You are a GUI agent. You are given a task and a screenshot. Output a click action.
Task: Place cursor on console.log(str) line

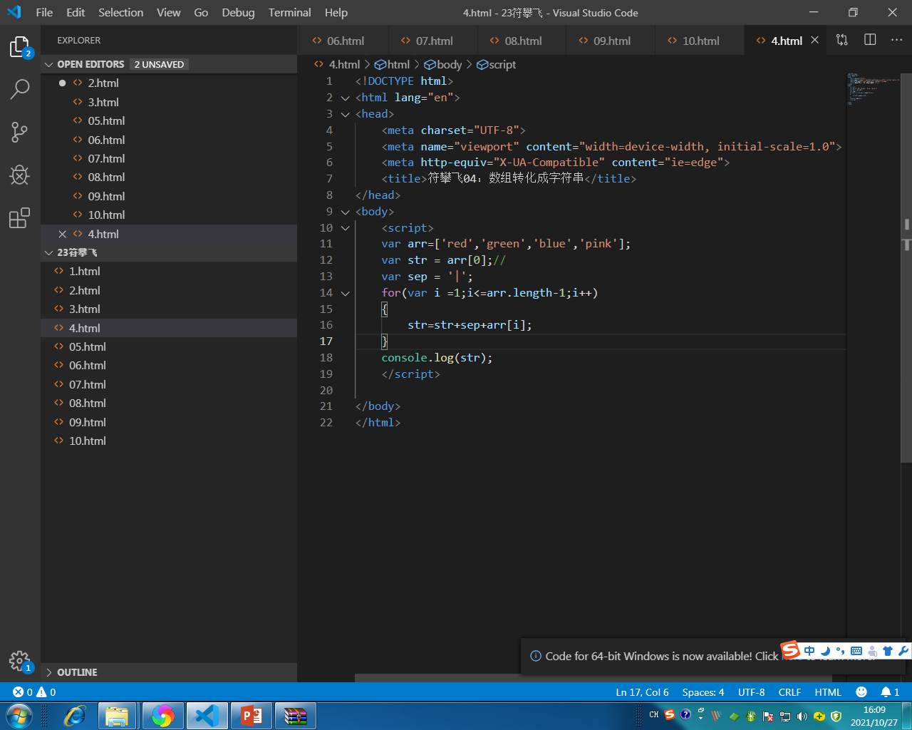(437, 358)
